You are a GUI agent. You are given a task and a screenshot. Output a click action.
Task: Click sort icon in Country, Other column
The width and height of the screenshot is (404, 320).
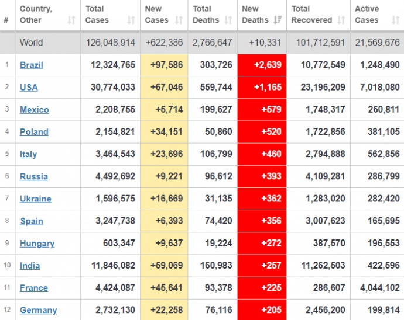click(x=71, y=20)
